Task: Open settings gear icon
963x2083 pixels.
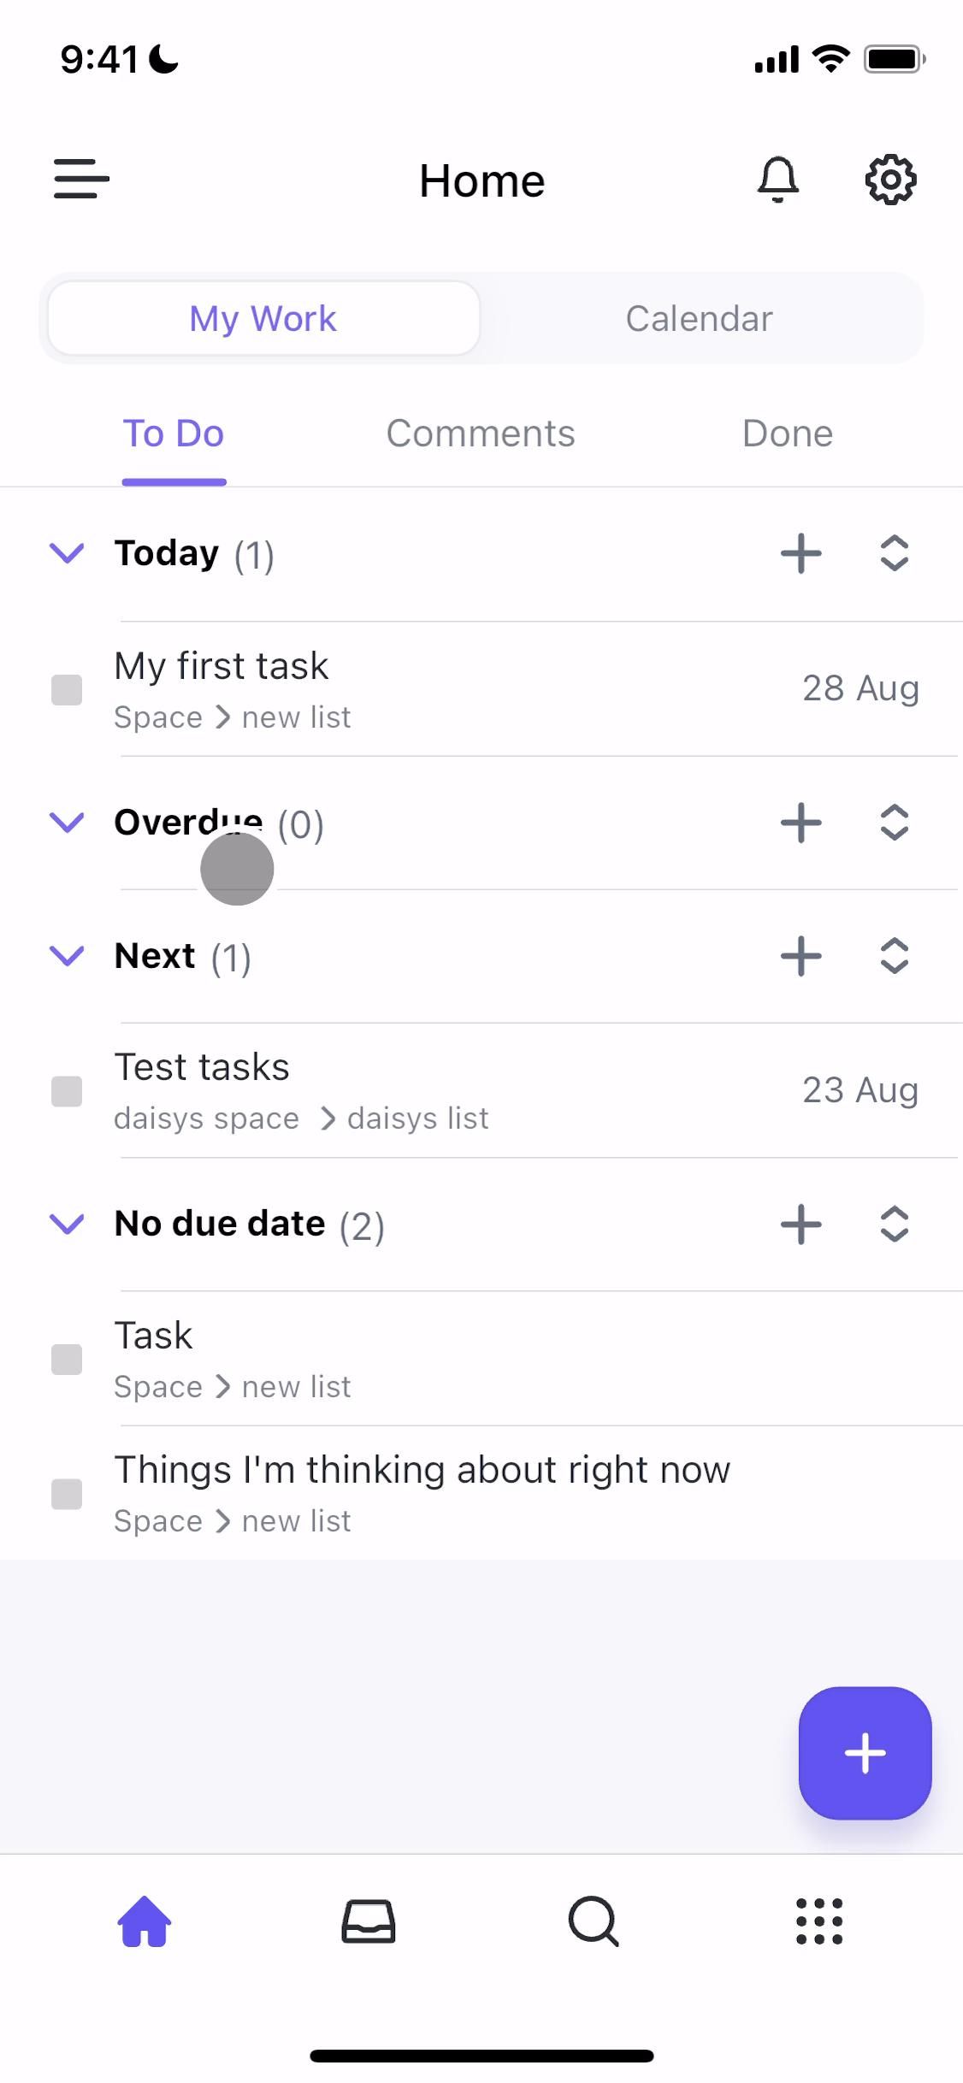Action: [890, 180]
